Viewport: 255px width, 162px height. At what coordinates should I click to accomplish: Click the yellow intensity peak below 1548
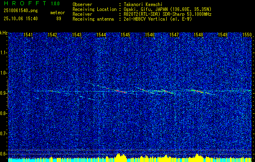coord(197,157)
